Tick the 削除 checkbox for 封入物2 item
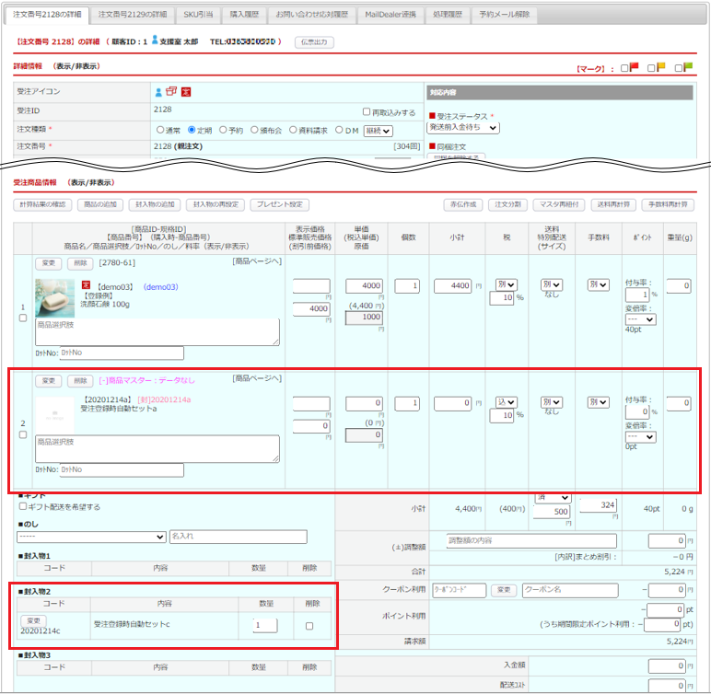The width and height of the screenshot is (711, 694). coord(309,626)
